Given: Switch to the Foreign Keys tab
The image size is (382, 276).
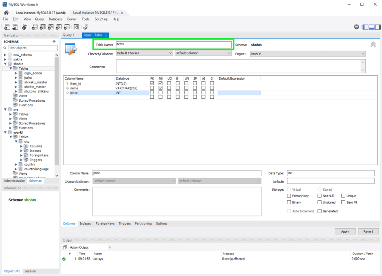Looking at the screenshot, I should tap(105, 223).
